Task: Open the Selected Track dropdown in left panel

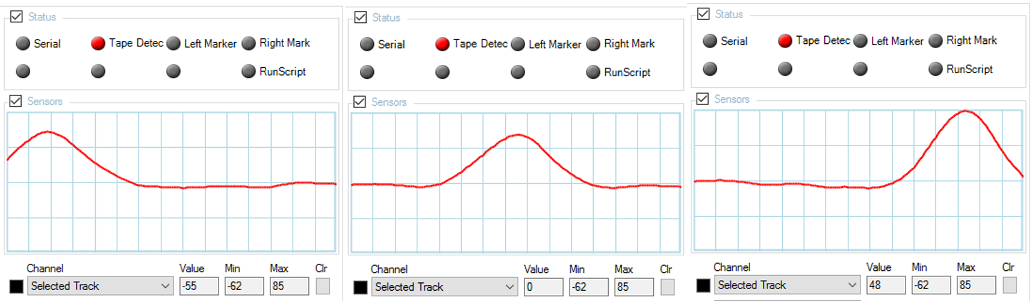Action: click(x=100, y=286)
